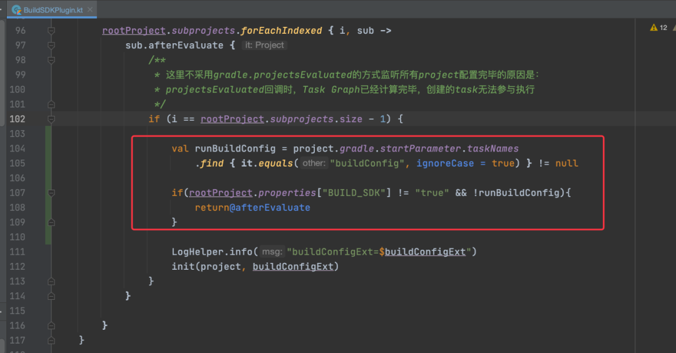Click return@afterEvaluate statement
This screenshot has width=676, height=353.
coord(252,208)
